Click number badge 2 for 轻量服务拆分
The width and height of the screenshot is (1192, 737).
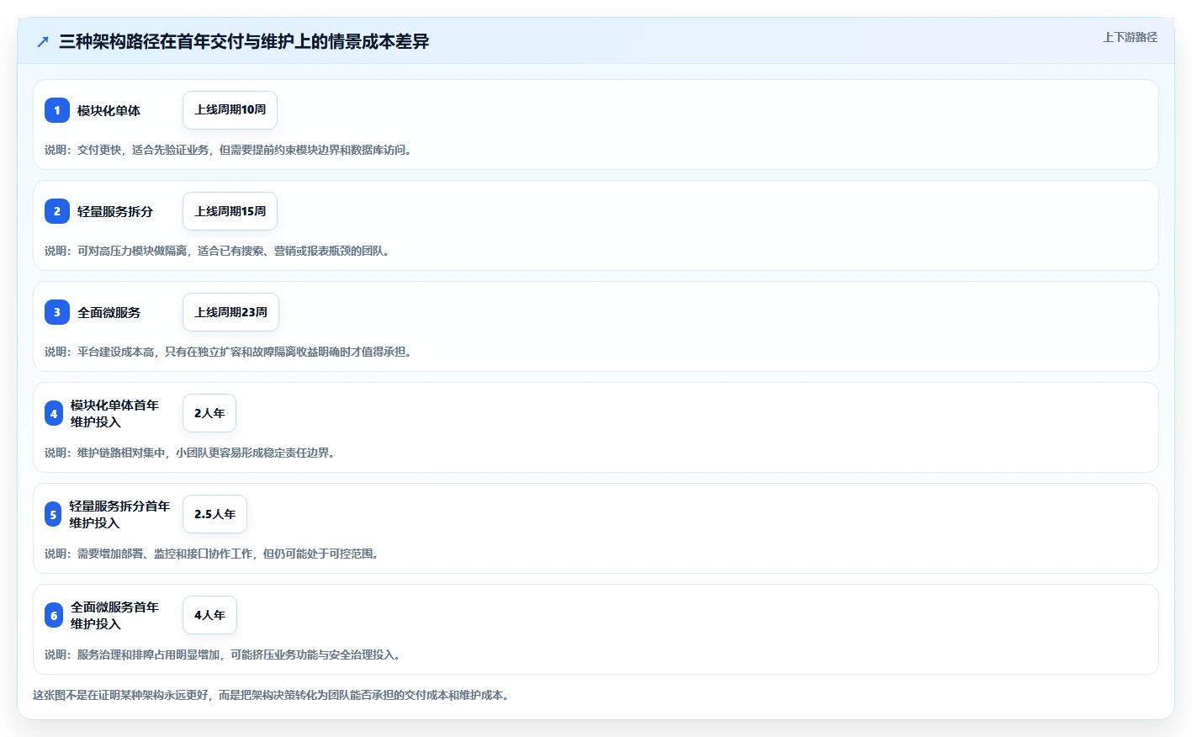coord(57,211)
